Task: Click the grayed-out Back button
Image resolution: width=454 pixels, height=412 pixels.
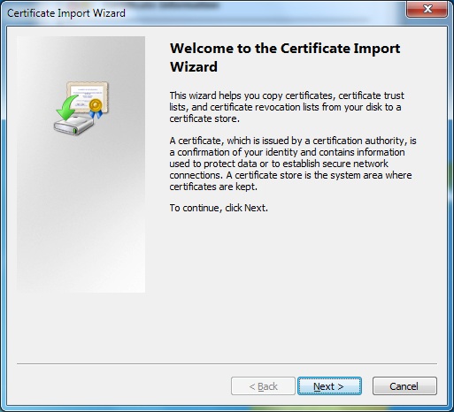Action: point(263,385)
